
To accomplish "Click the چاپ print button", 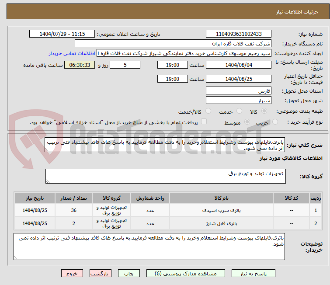I will pos(129,274).
